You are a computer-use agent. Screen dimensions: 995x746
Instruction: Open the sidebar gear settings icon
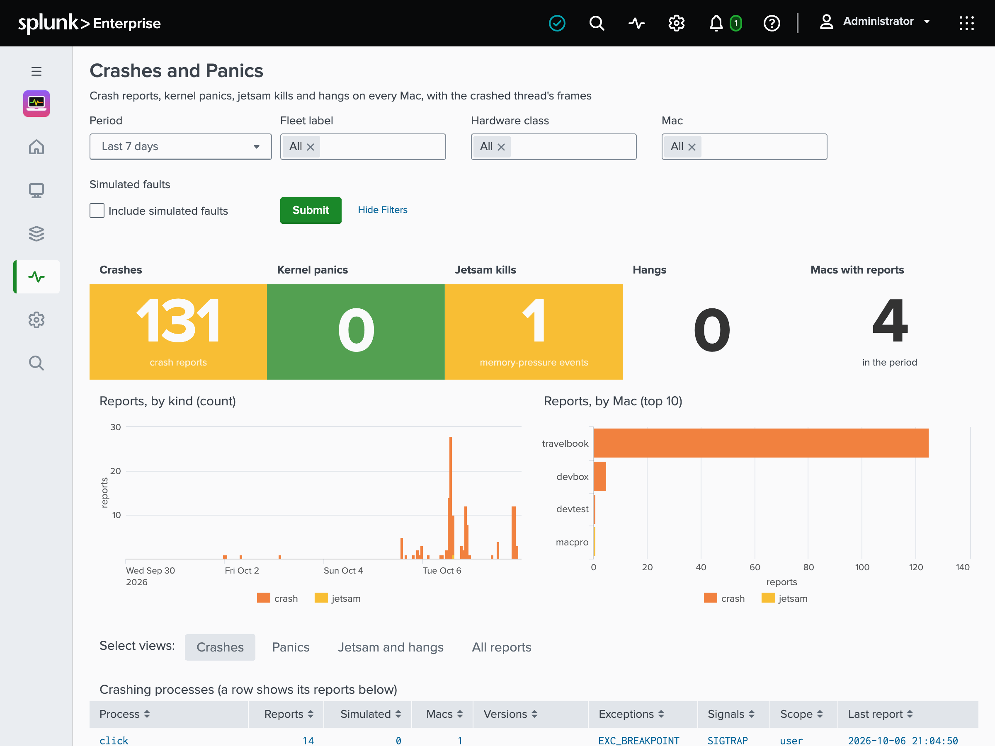(36, 320)
